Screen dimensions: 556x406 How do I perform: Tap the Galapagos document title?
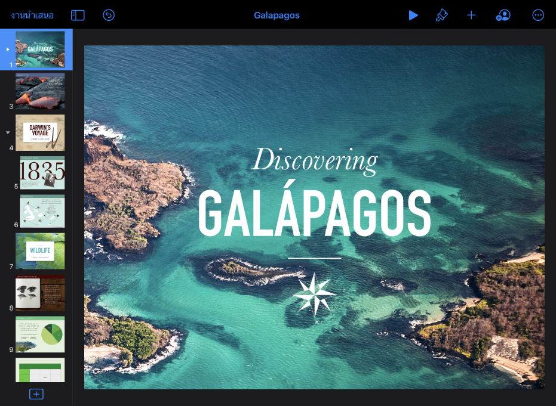(x=277, y=16)
